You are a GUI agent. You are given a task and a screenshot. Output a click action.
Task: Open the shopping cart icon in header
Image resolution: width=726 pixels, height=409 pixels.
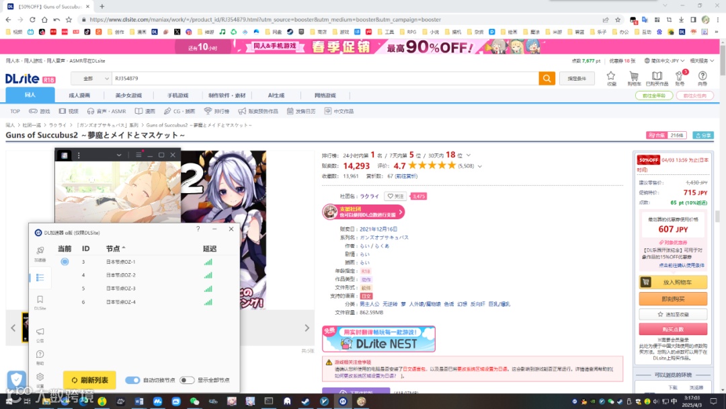634,78
